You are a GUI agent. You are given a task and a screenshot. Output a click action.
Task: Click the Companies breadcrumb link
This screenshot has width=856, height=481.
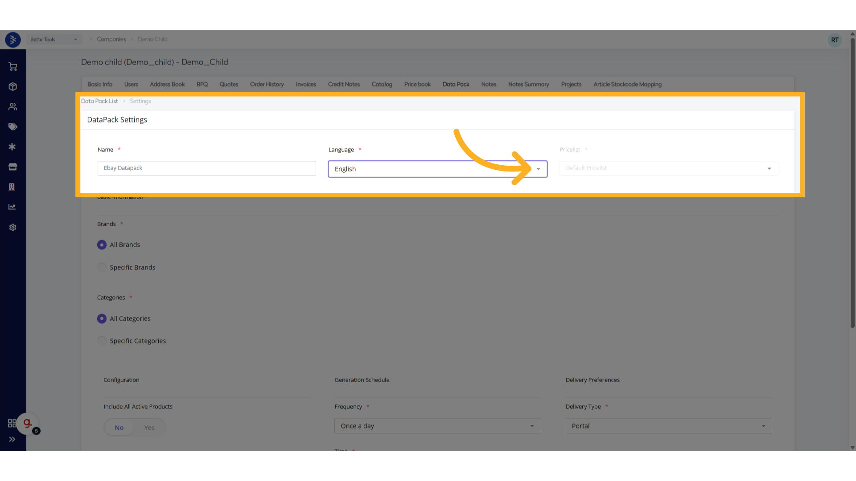(x=111, y=39)
